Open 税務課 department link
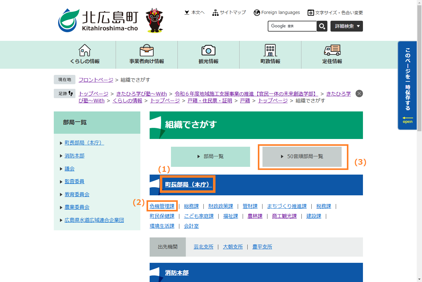Image resolution: width=422 pixels, height=282 pixels. pyautogui.click(x=324, y=206)
